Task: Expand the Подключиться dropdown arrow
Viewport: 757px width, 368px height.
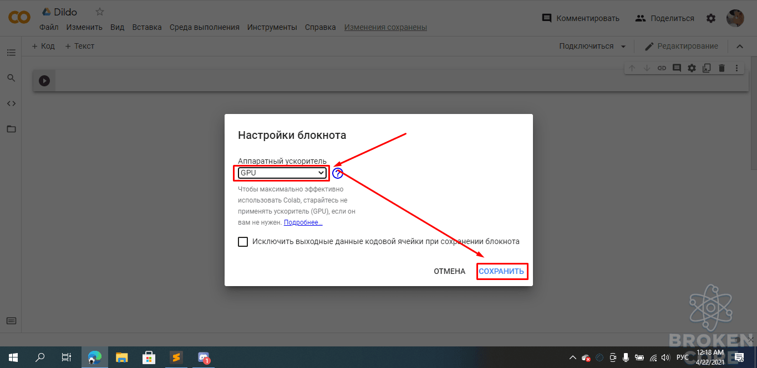Action: 623,46
